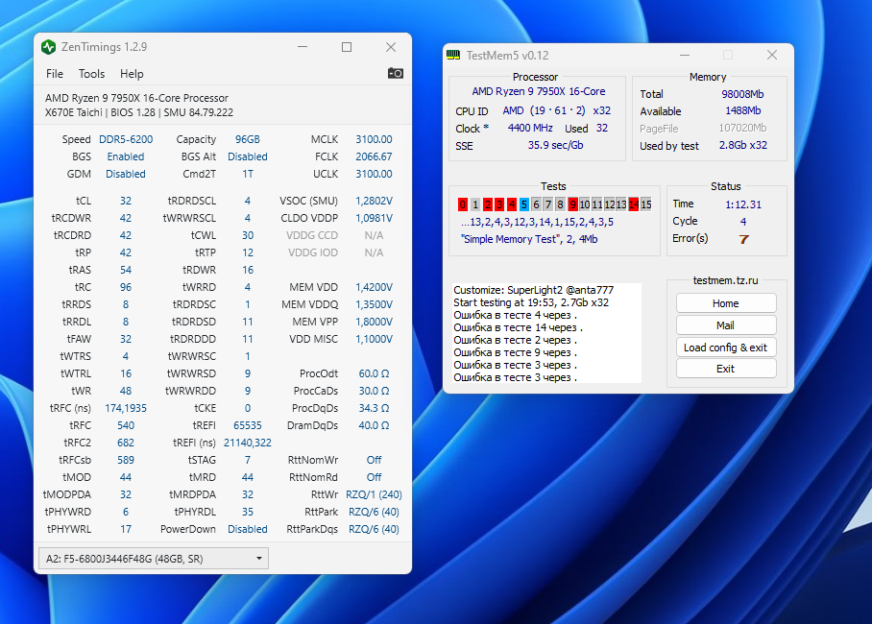The width and height of the screenshot is (872, 624).
Task: Click the tREFI (ns) 21140,322 value
Action: pos(248,443)
